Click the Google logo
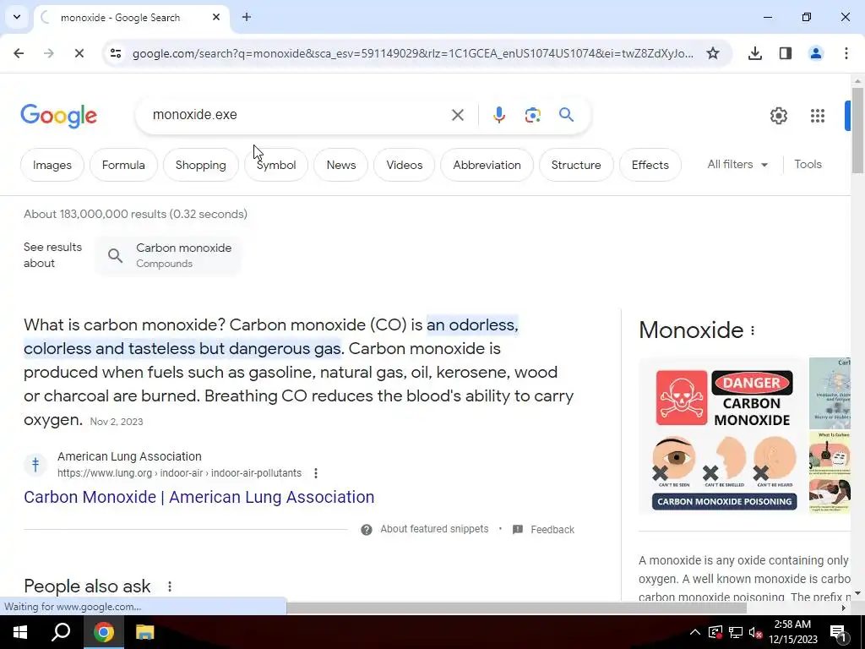This screenshot has width=865, height=649. pyautogui.click(x=58, y=116)
